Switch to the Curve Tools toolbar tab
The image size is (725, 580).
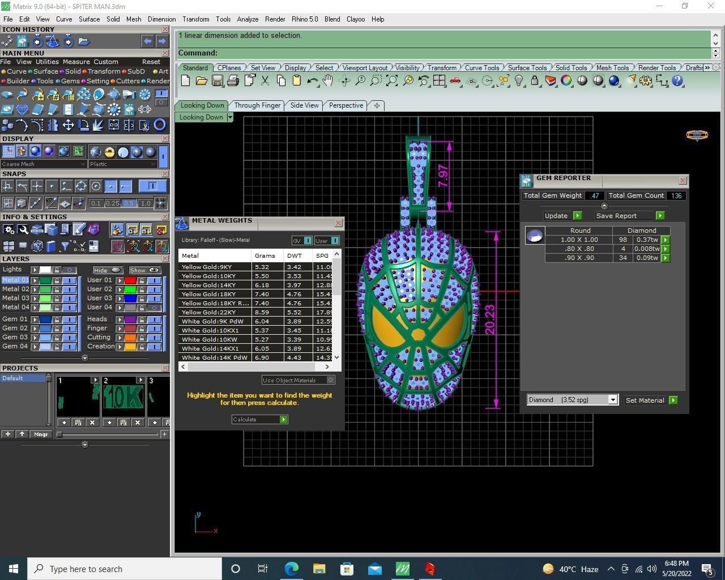(481, 68)
